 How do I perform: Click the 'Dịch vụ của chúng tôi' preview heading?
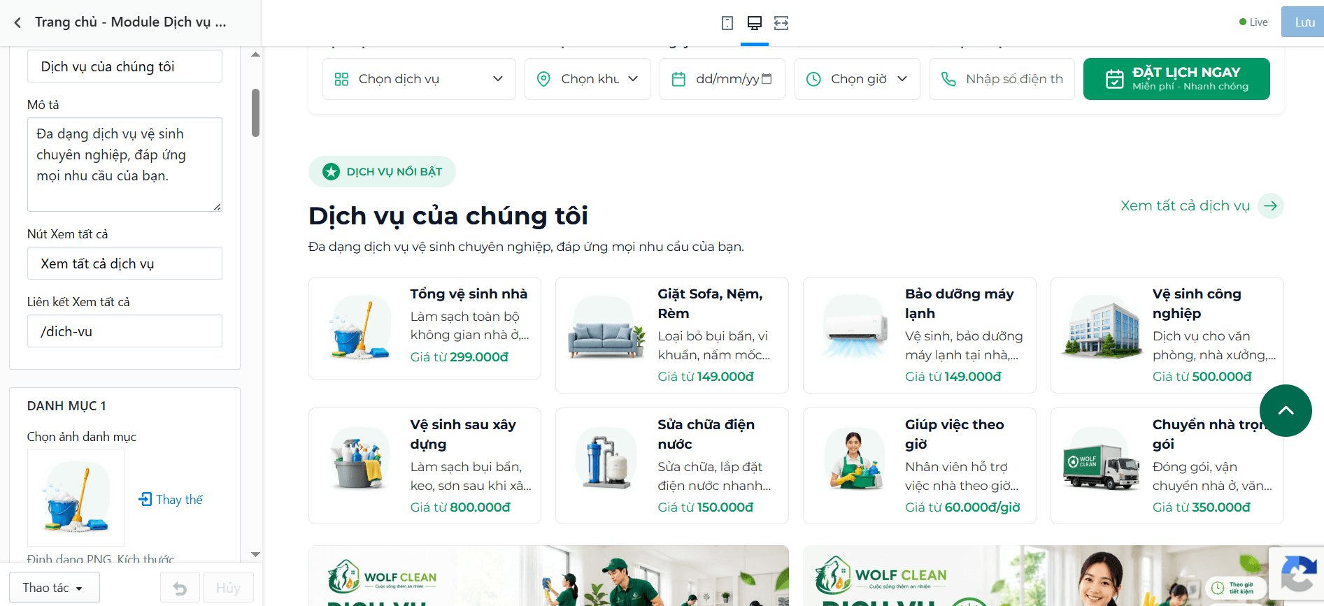coord(448,216)
